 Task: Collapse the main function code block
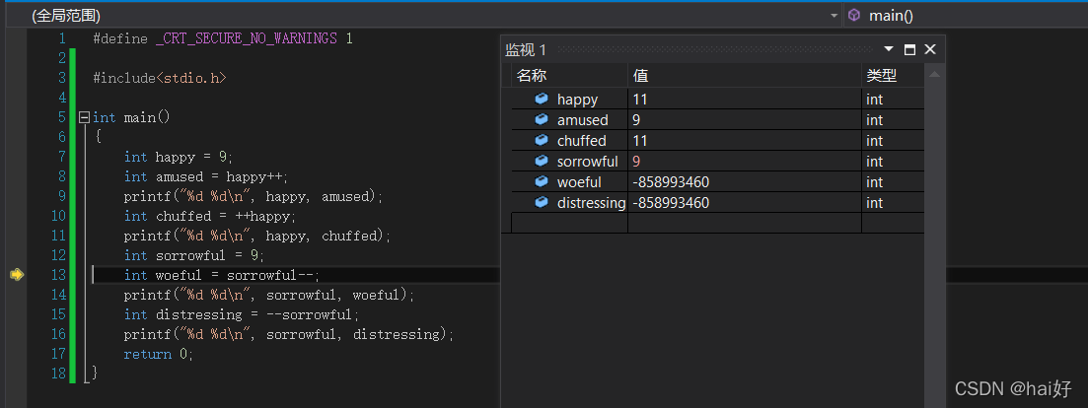point(84,117)
